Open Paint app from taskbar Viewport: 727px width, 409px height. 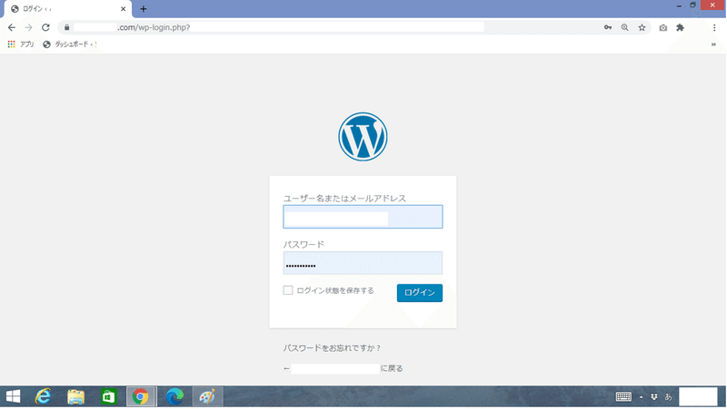click(208, 396)
